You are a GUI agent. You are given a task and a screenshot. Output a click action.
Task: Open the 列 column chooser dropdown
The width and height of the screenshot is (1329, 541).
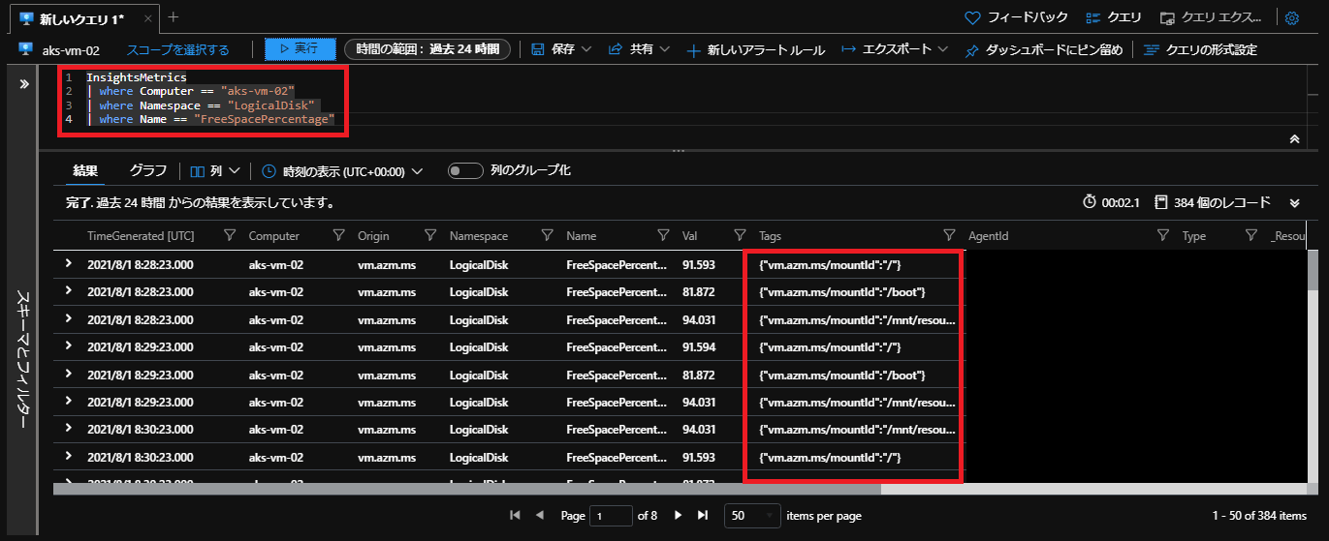coord(215,170)
